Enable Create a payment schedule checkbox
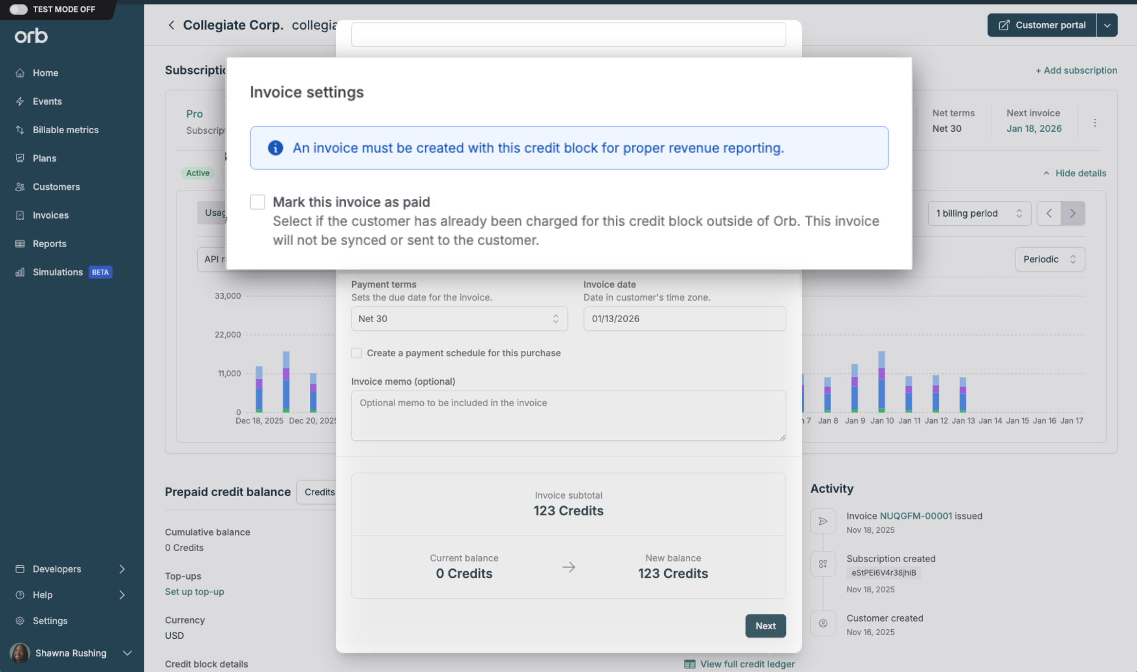The height and width of the screenshot is (672, 1137). [x=357, y=353]
